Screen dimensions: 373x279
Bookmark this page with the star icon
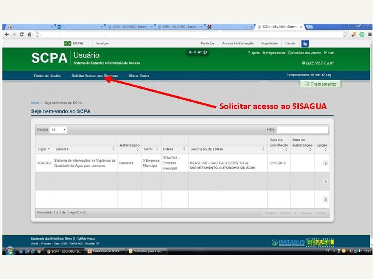(346, 35)
